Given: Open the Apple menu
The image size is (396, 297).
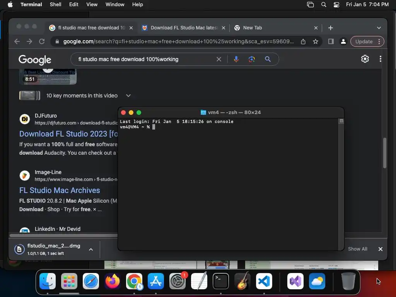Looking at the screenshot, I should (x=10, y=5).
